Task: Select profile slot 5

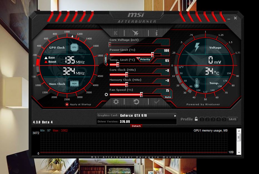Action: 224,119
